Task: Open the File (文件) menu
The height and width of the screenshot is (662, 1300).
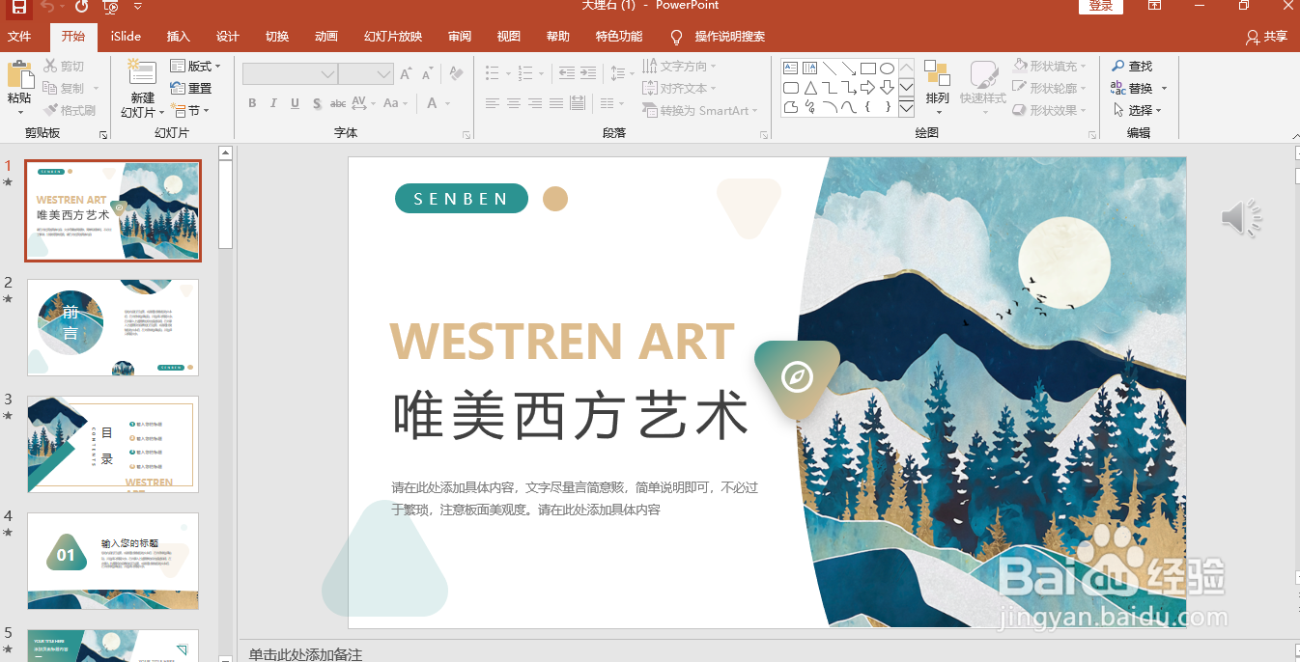Action: [19, 37]
